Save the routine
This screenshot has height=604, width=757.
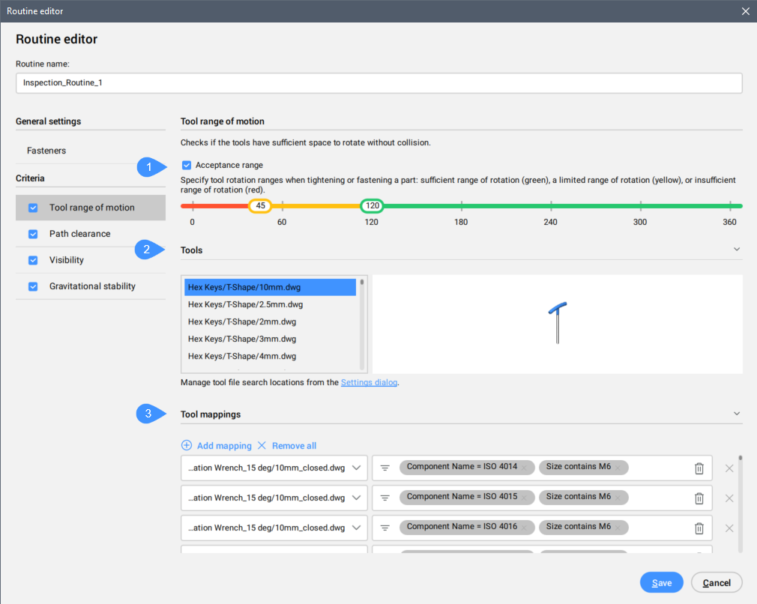coord(661,582)
